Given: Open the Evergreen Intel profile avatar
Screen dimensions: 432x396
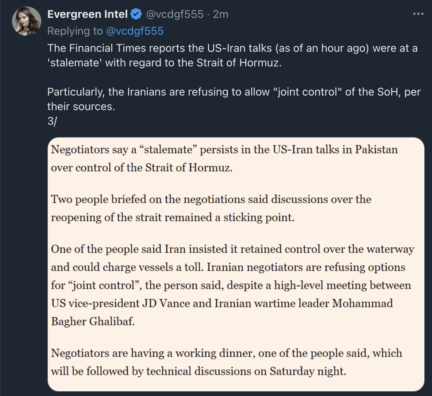Looking at the screenshot, I should [x=27, y=22].
